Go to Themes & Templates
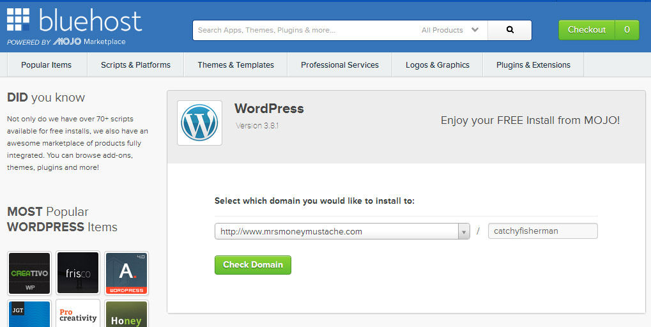This screenshot has height=327, width=651. coord(236,65)
